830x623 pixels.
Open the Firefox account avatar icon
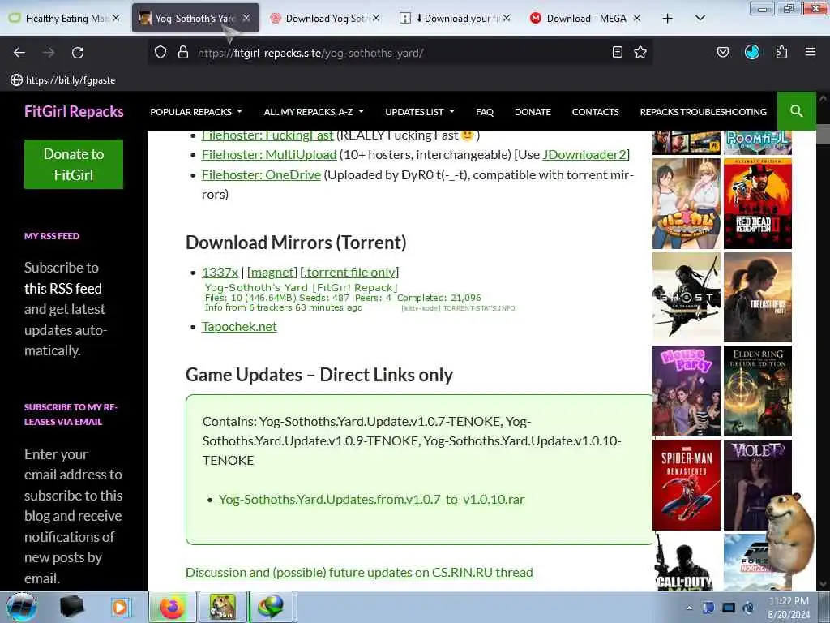(751, 52)
